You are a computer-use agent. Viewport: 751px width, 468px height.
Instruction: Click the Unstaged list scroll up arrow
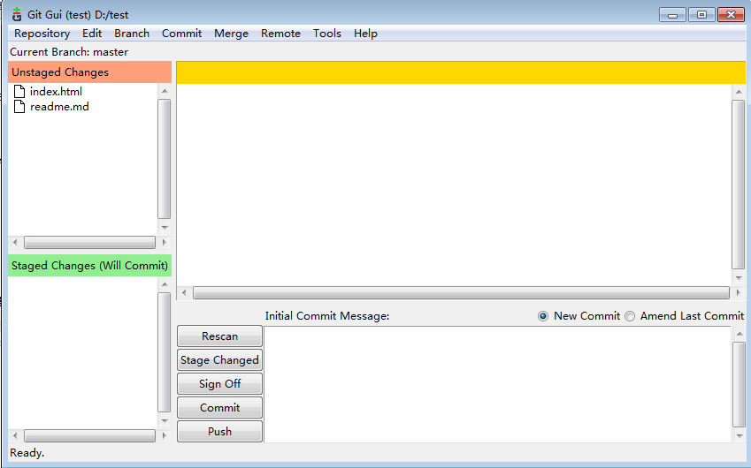coord(165,91)
